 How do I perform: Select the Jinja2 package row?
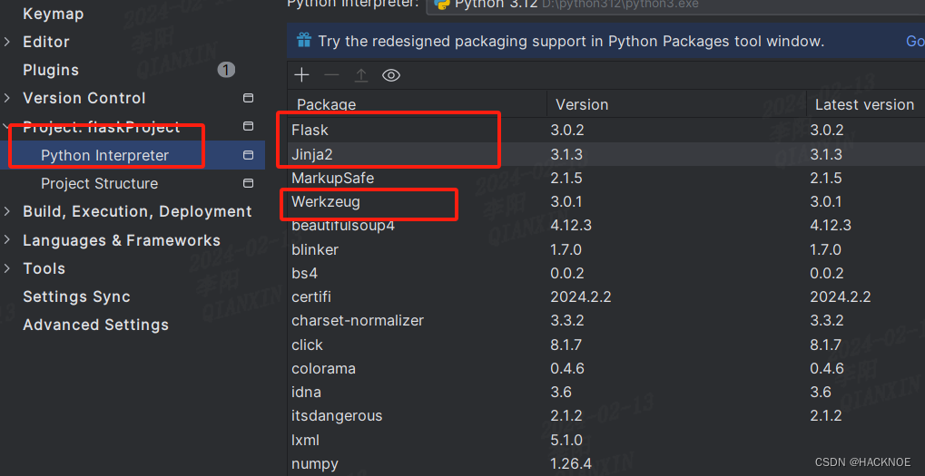(605, 154)
